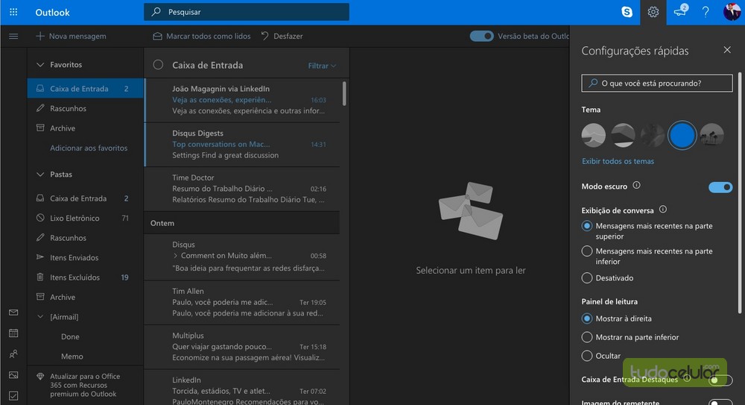Turn off Modo escuro toggle

[x=720, y=187]
